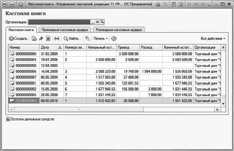
Task: Click the M- memory button
Action: click(x=203, y=4)
